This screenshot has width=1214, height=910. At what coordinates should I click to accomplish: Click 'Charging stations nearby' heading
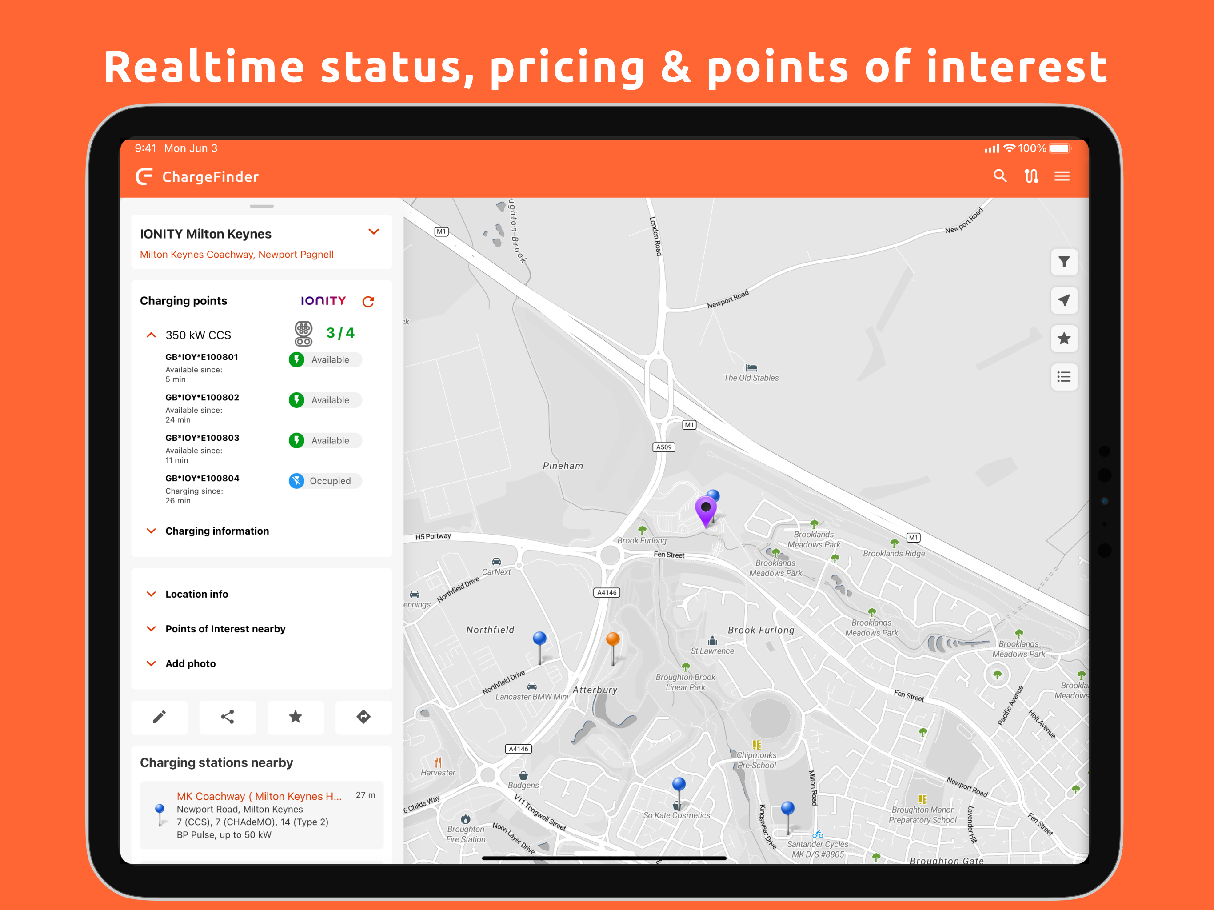(216, 762)
